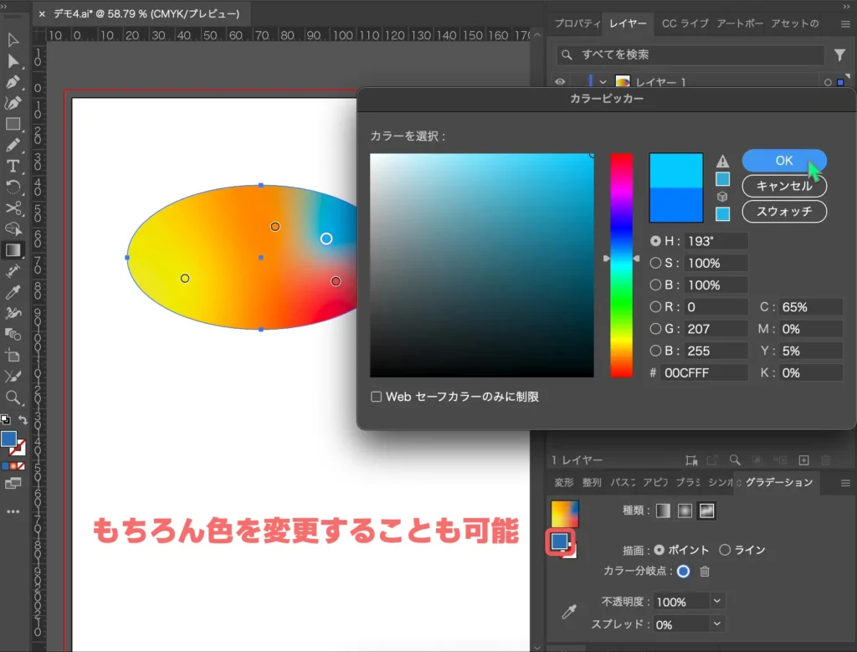Select the S radio button in the color picker
Image resolution: width=857 pixels, height=652 pixels.
(654, 263)
